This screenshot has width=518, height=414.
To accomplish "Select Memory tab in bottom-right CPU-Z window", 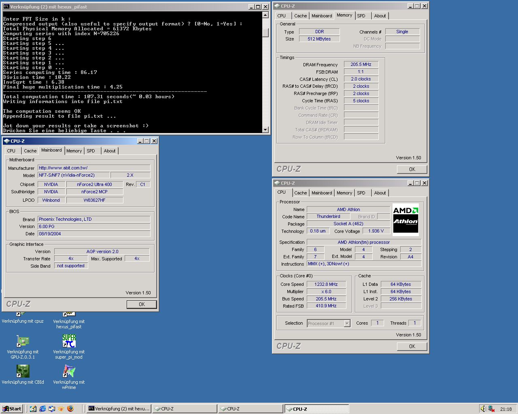I will pyautogui.click(x=344, y=193).
